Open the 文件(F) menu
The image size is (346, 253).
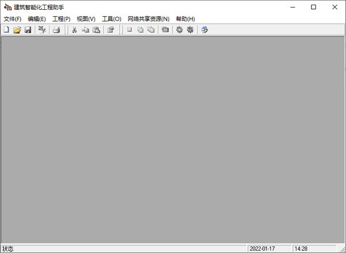(12, 18)
